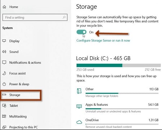Click the Other usage bar
Screen dimensions: 162x130
(122, 93)
